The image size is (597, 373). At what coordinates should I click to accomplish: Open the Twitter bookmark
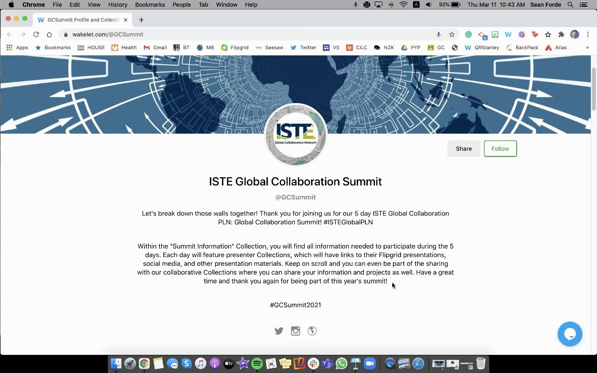pyautogui.click(x=304, y=48)
